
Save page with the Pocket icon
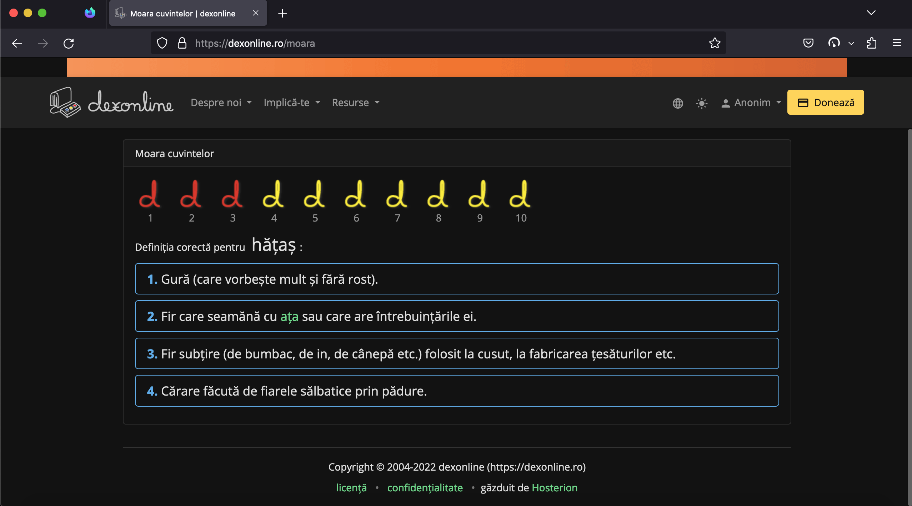coord(808,43)
